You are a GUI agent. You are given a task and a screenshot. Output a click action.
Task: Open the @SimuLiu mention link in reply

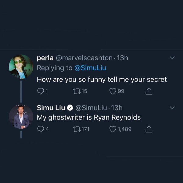point(90,68)
